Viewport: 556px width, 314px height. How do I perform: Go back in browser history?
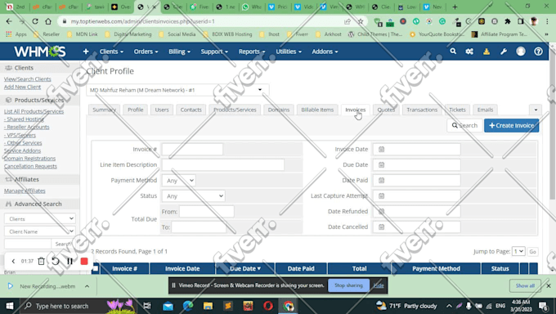[9, 21]
